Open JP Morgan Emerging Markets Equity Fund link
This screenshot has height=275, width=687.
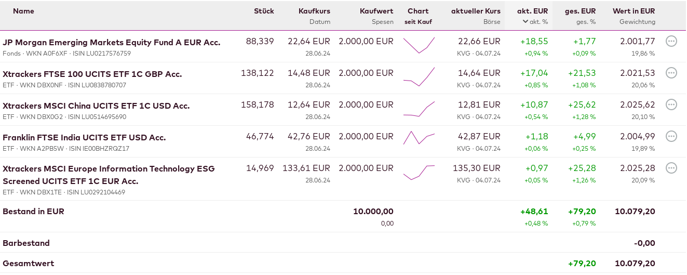click(x=111, y=42)
